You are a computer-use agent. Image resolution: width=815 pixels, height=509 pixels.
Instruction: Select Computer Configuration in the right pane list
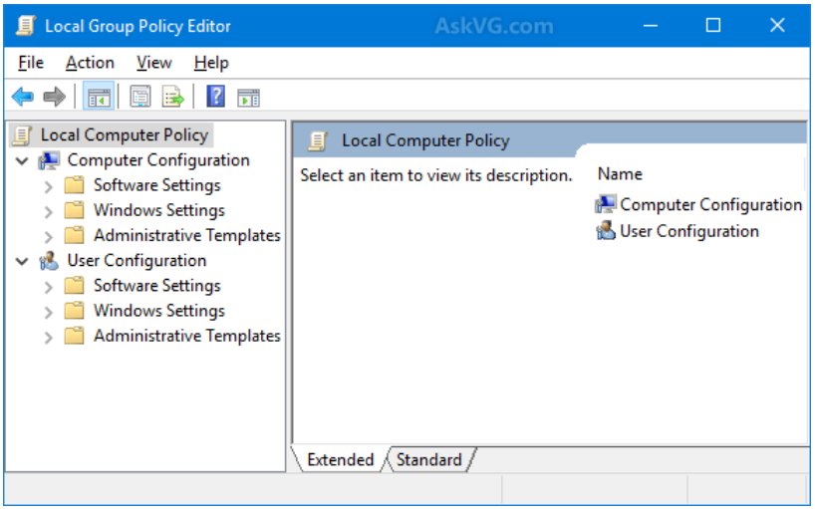pos(709,205)
